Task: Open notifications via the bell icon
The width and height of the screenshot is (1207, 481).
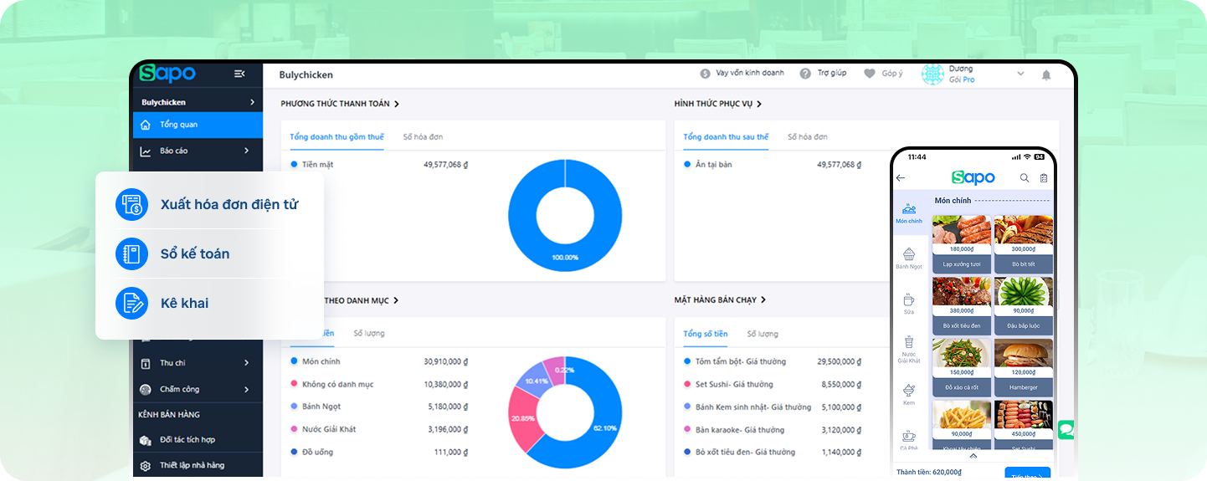Action: coord(1045,74)
